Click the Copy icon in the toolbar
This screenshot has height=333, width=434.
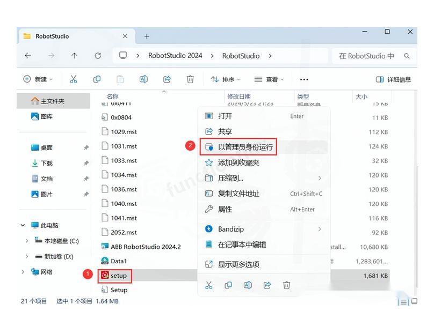point(97,79)
